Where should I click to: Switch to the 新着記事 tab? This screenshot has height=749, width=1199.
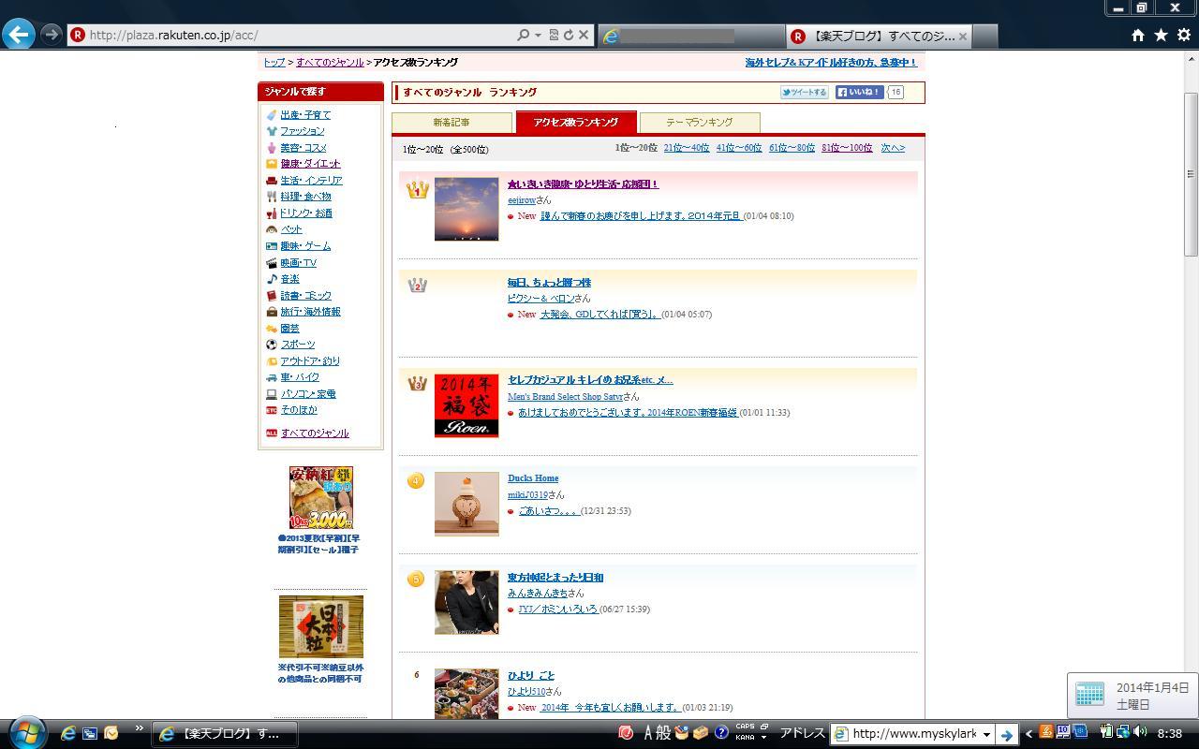(451, 123)
